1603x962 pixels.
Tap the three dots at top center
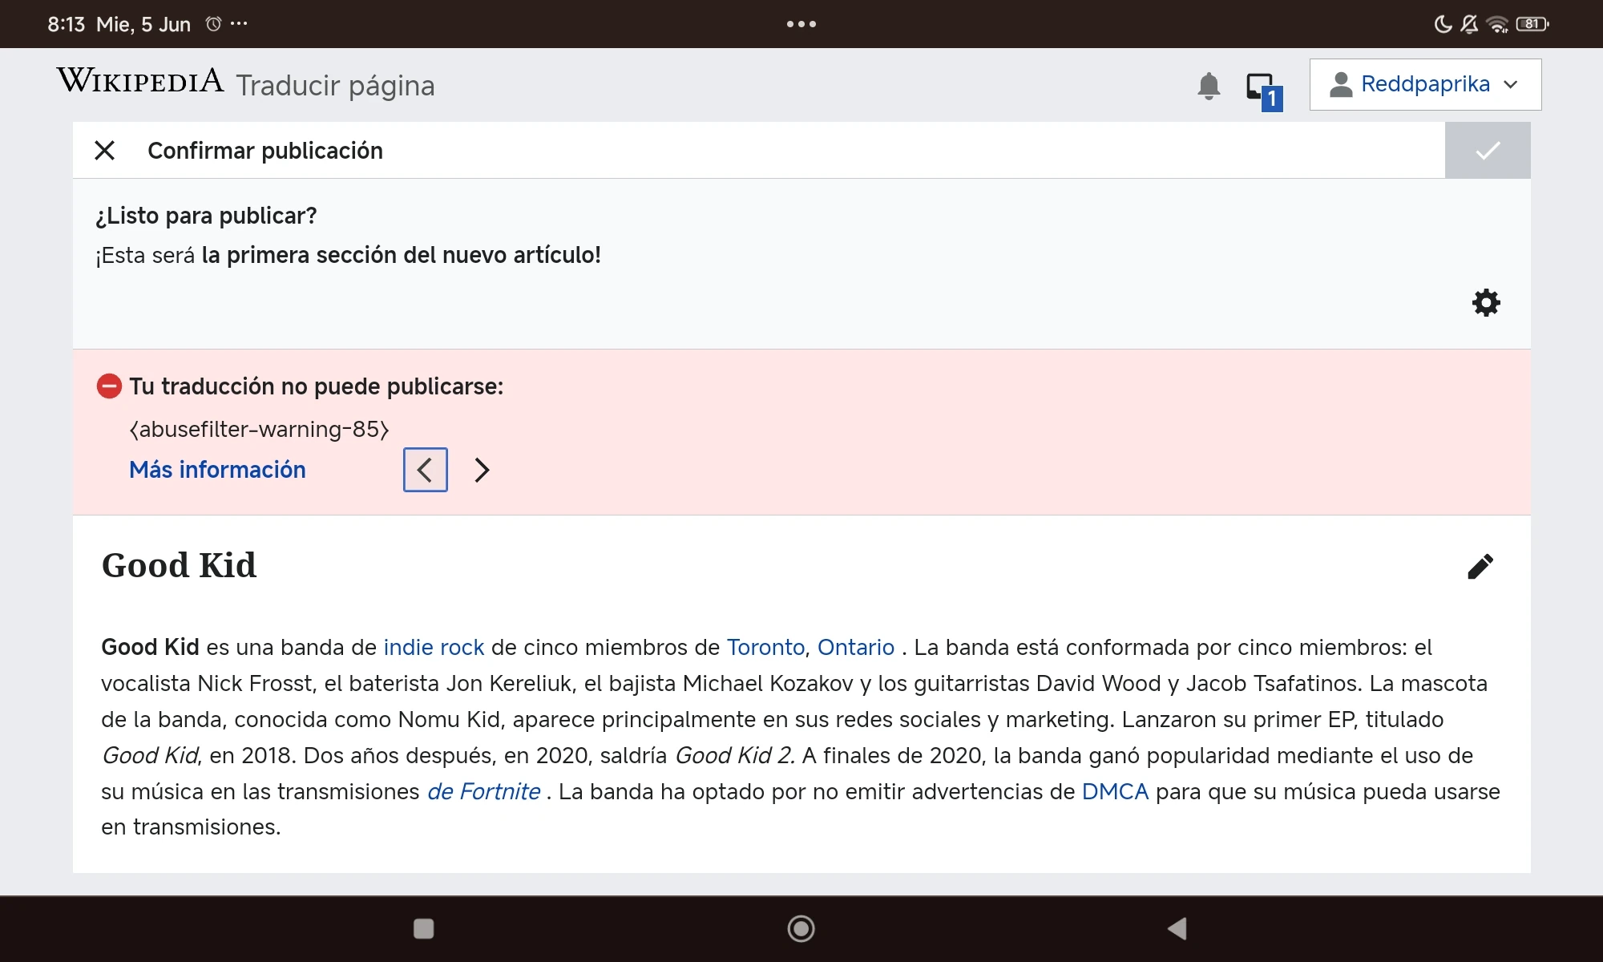(x=801, y=24)
